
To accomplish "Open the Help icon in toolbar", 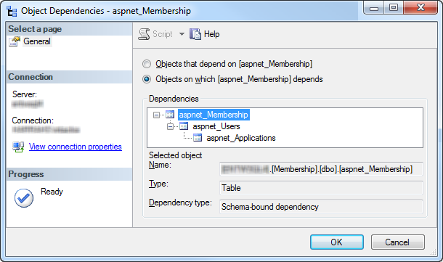I will coord(195,34).
